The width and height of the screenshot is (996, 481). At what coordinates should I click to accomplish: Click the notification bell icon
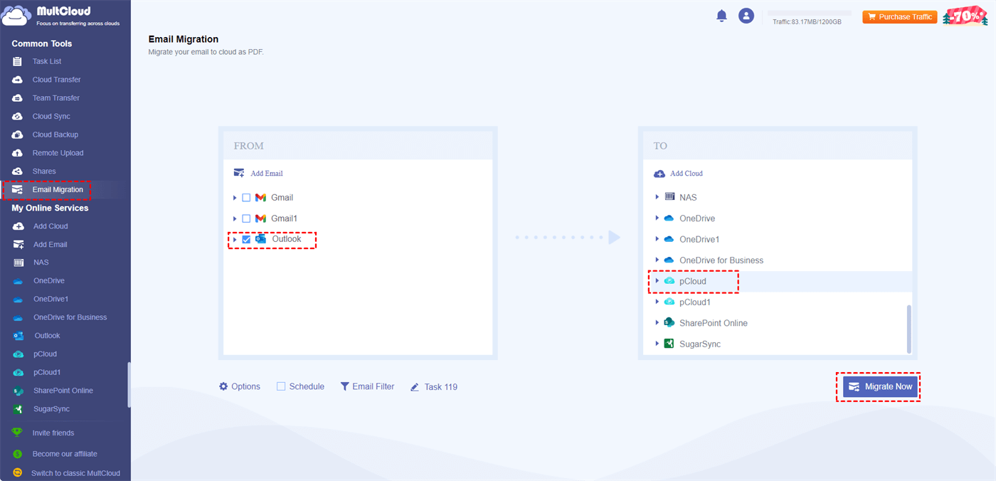pyautogui.click(x=721, y=16)
